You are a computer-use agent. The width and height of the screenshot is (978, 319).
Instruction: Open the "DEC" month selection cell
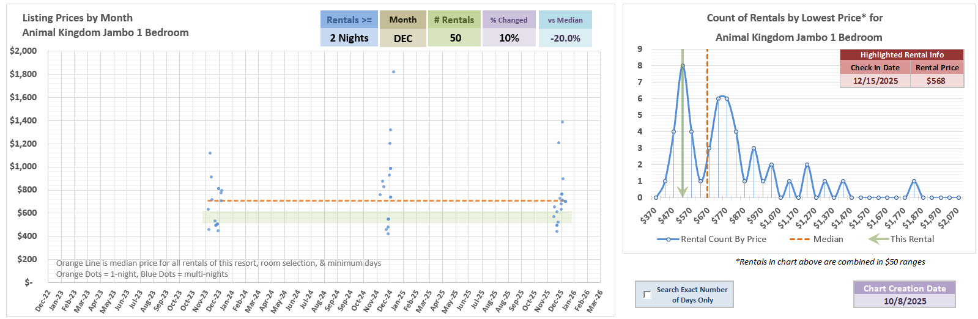coord(402,38)
